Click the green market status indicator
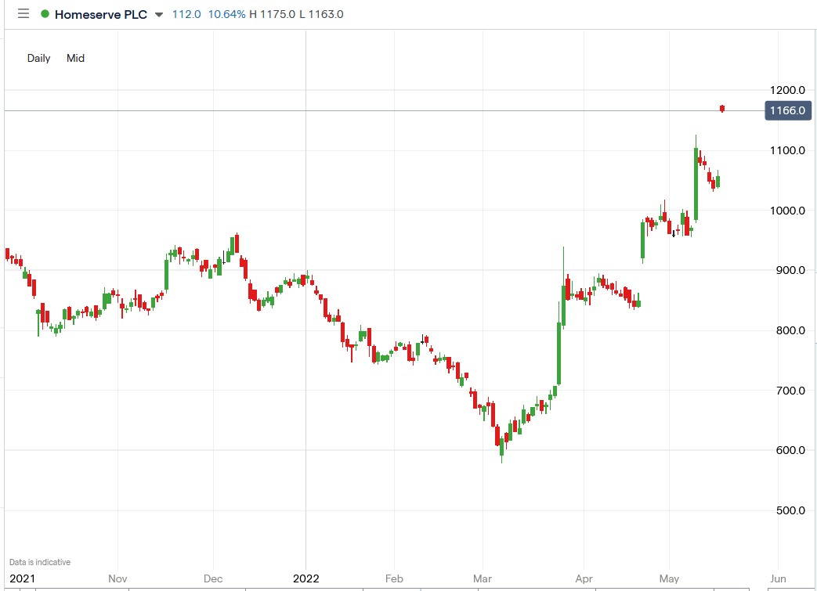The height and width of the screenshot is (591, 817). (43, 13)
